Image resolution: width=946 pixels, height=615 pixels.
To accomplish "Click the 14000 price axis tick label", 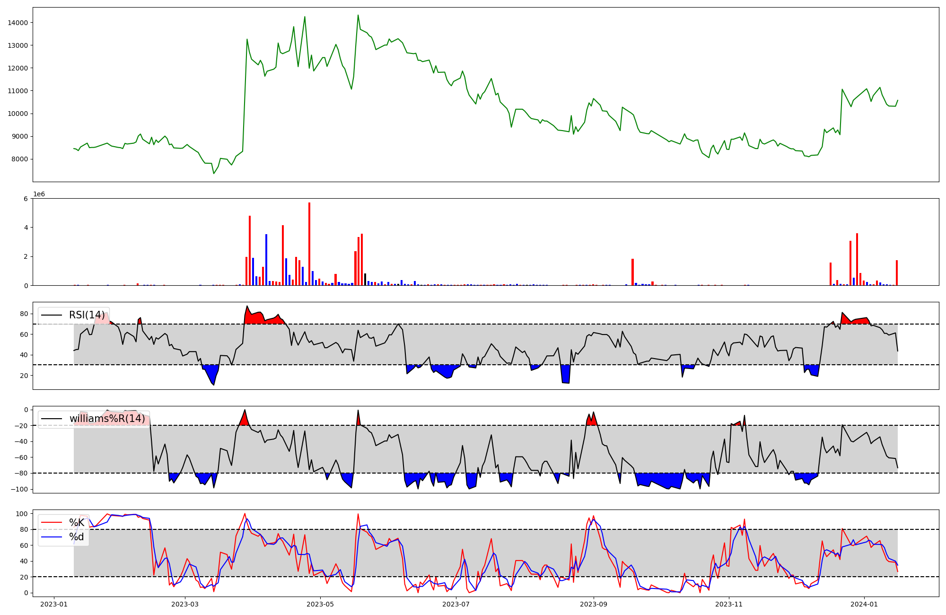I will tap(18, 23).
